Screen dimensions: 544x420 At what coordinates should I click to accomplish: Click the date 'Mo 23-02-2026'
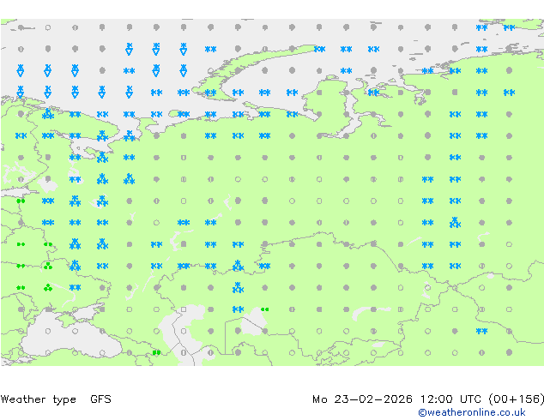point(363,399)
